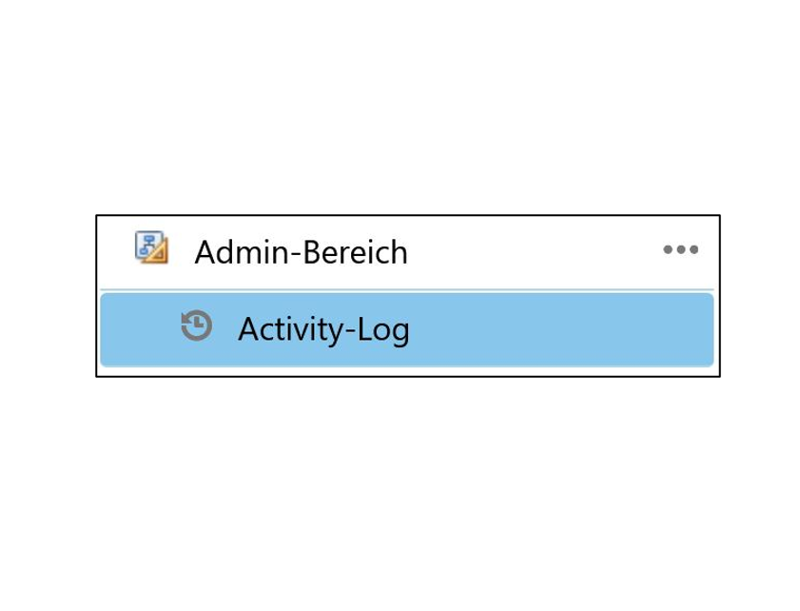Image resolution: width=800 pixels, height=611 pixels.
Task: Click the highlighted Activity-Log row's empty area
Action: [561, 329]
